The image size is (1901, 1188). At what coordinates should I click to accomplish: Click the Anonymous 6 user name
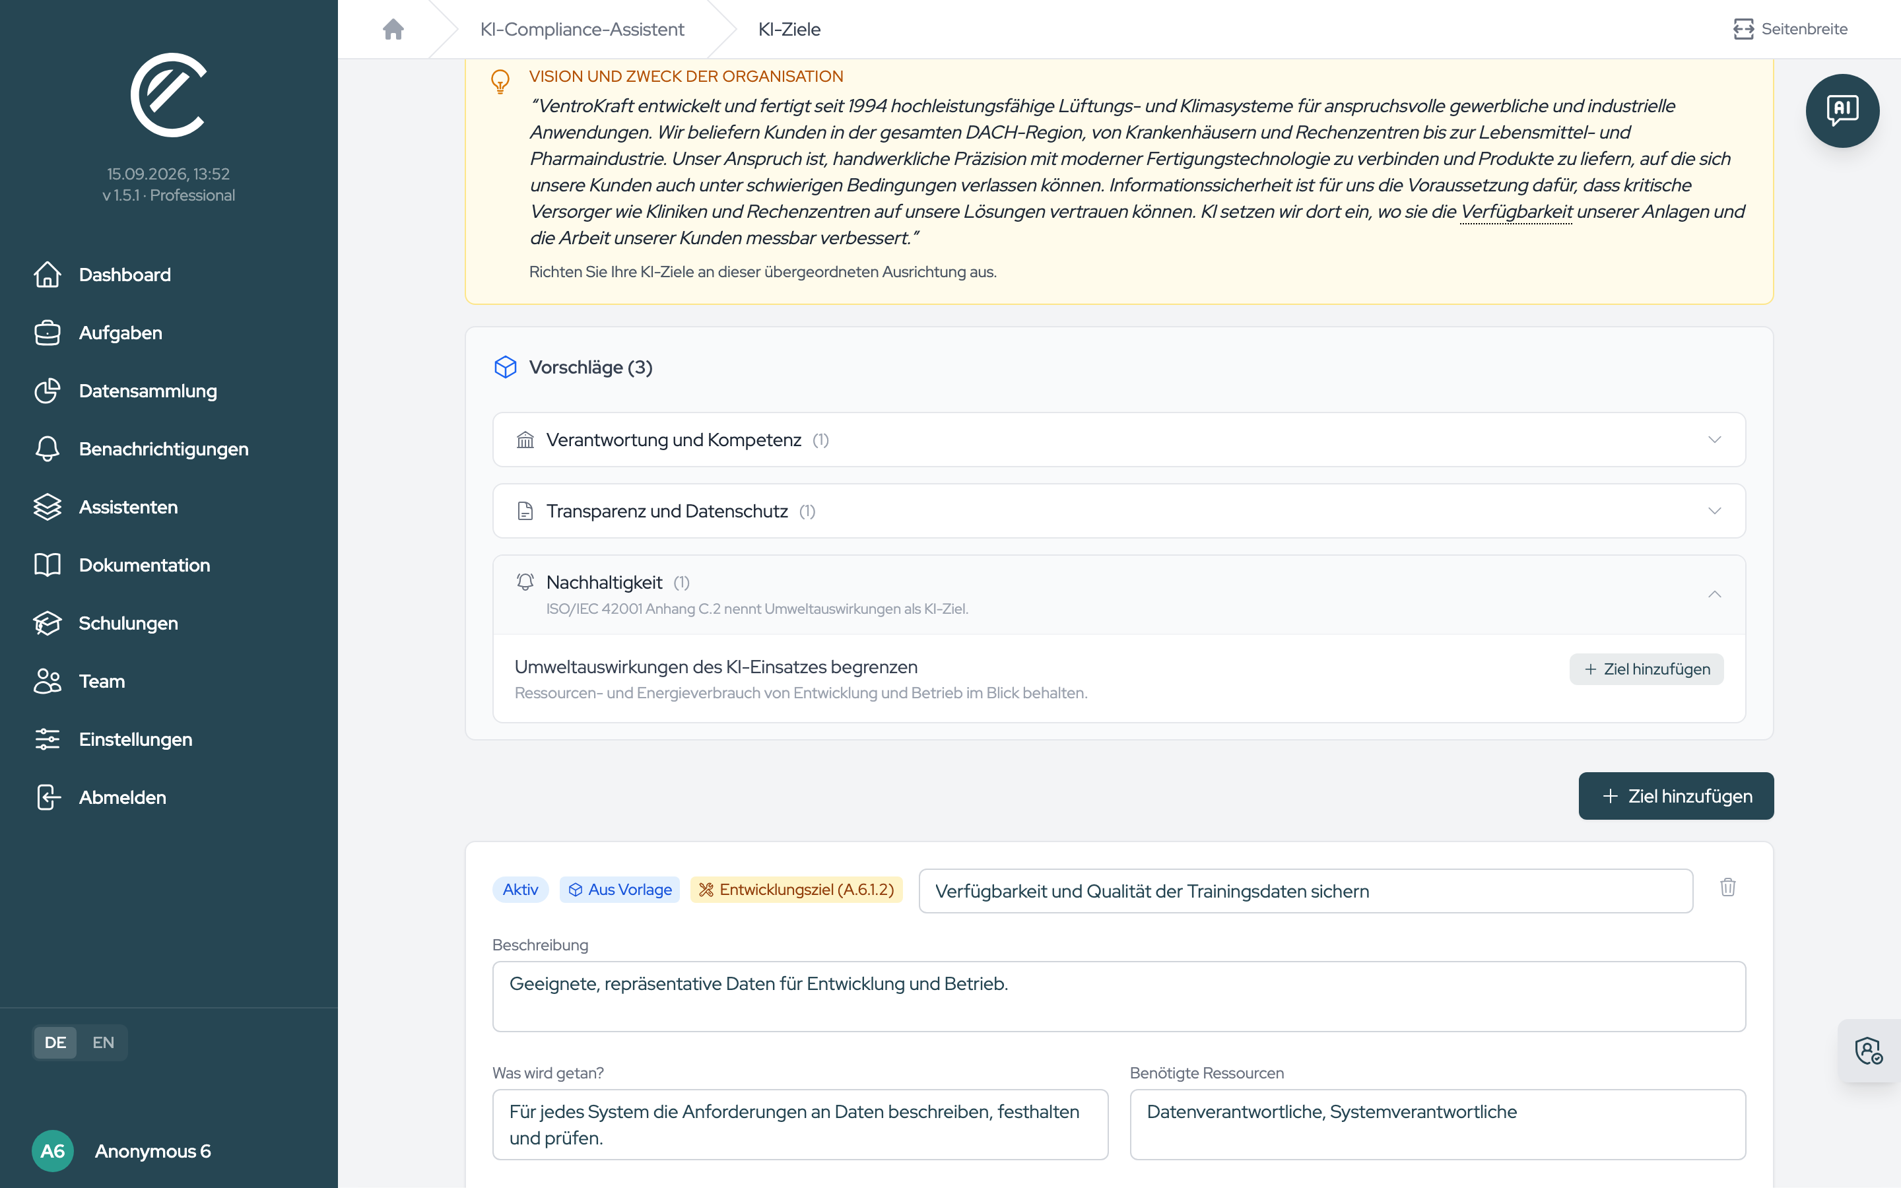click(152, 1151)
